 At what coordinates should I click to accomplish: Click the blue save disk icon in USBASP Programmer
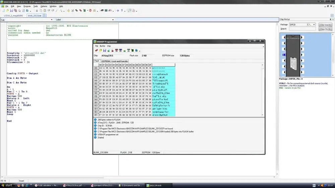(x=105, y=50)
